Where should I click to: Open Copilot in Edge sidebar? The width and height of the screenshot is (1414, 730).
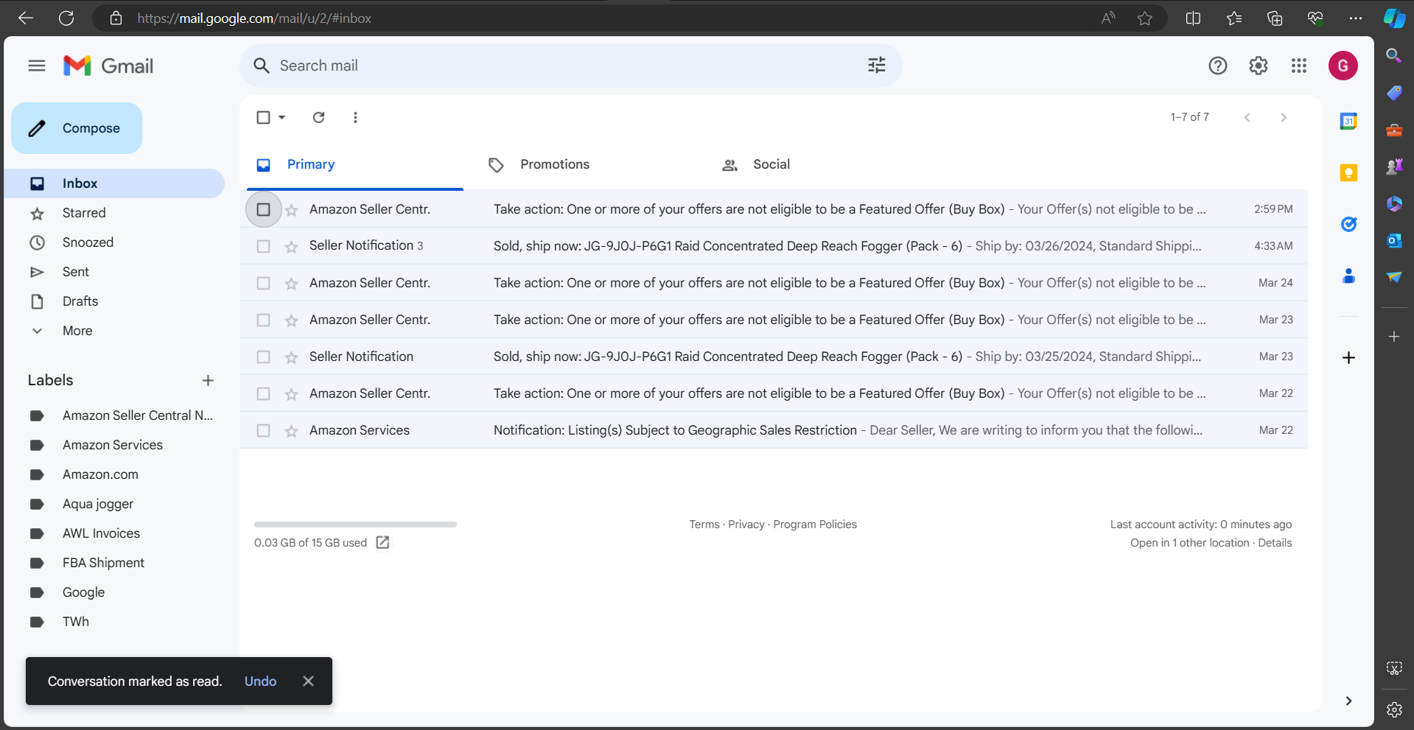coord(1394,18)
